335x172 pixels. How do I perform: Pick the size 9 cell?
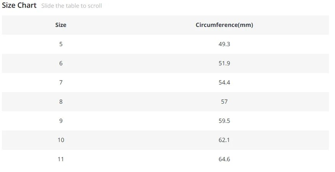coord(61,121)
